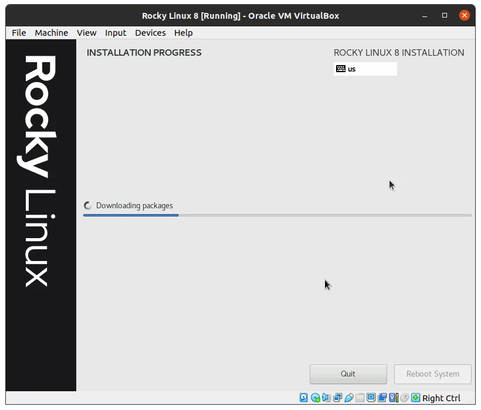Click the Quit button

click(x=348, y=374)
